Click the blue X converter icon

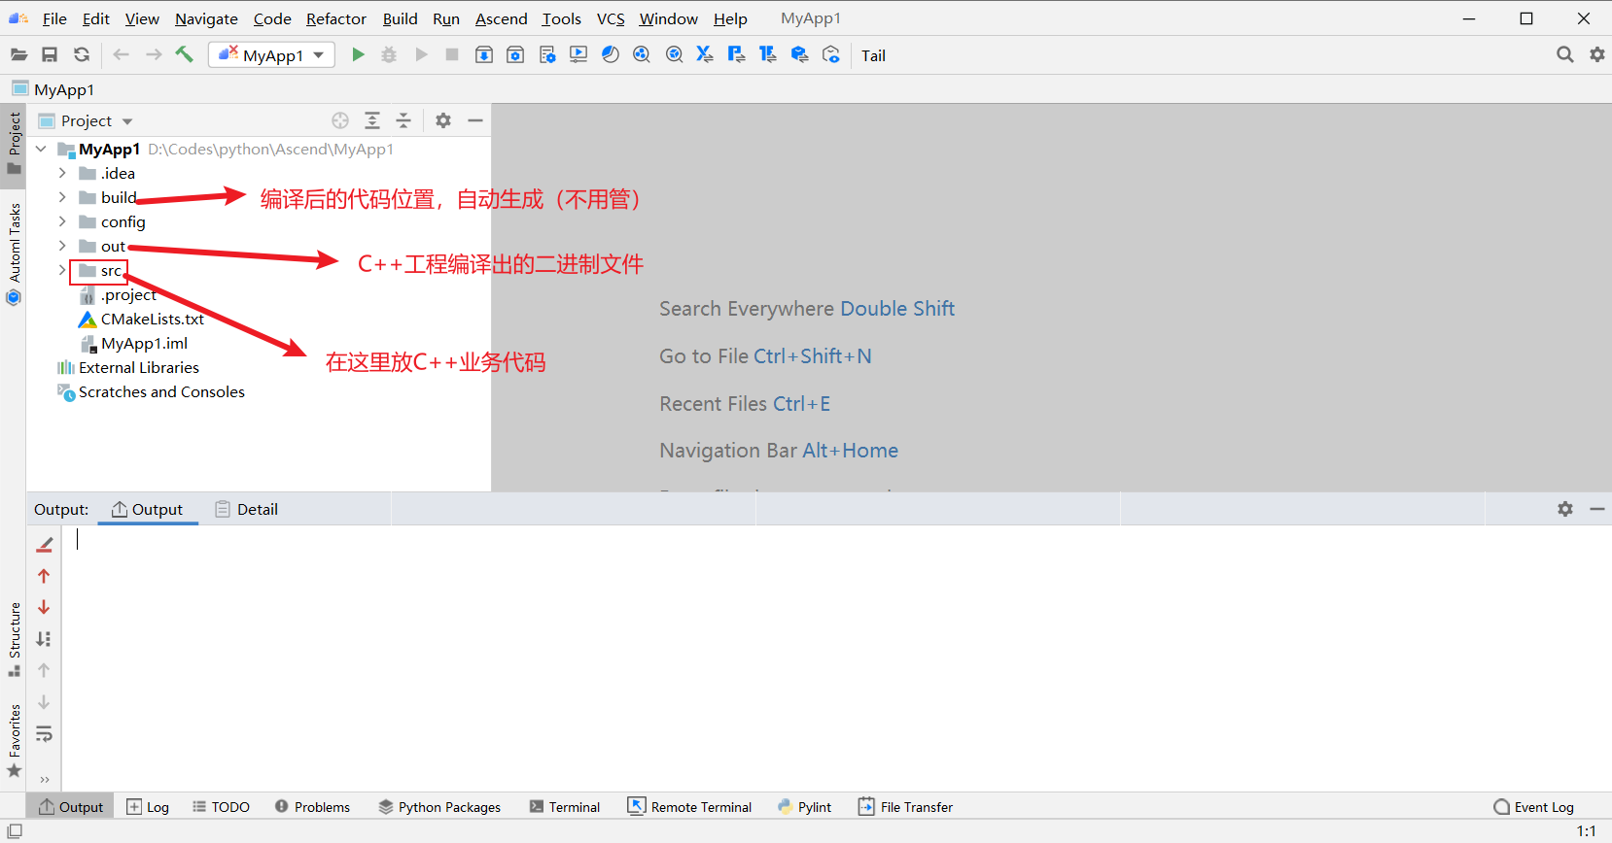coord(705,55)
